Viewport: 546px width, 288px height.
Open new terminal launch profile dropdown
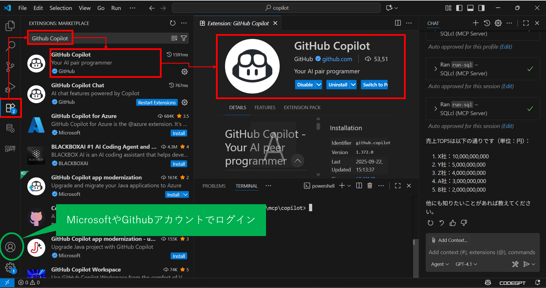pyautogui.click(x=349, y=185)
